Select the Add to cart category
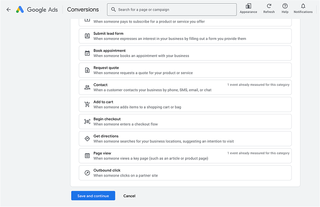Viewport: 320px width, 207px height. (x=185, y=104)
